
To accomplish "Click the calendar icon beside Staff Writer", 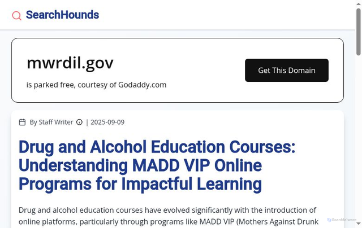I will 23,122.
